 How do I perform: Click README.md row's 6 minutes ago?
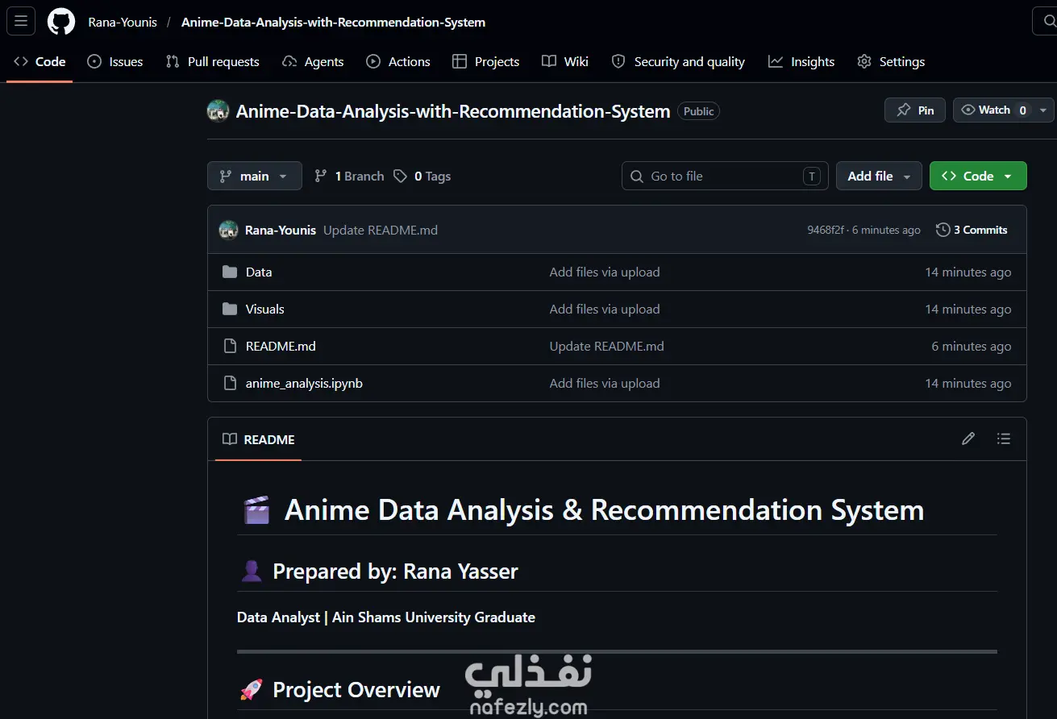click(972, 347)
